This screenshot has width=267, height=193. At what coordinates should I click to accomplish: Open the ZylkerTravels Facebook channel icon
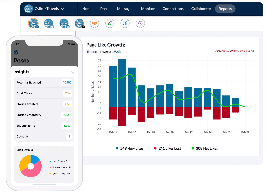point(33,23)
